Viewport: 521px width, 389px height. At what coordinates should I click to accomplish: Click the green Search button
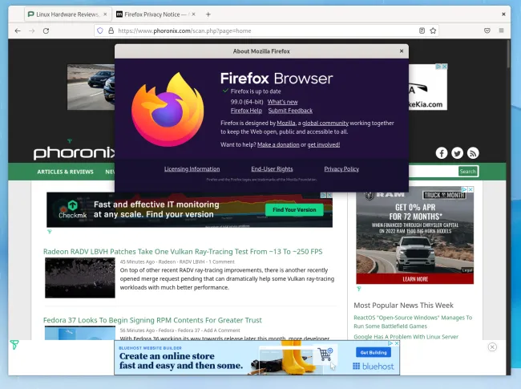point(467,171)
